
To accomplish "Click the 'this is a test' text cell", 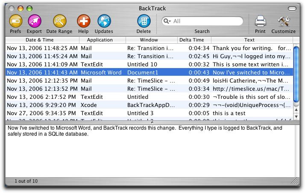I will coord(229,113).
